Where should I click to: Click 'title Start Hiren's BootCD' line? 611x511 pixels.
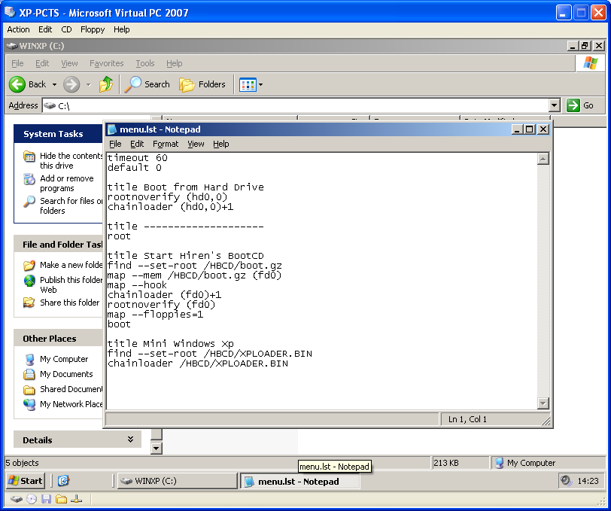click(x=185, y=256)
